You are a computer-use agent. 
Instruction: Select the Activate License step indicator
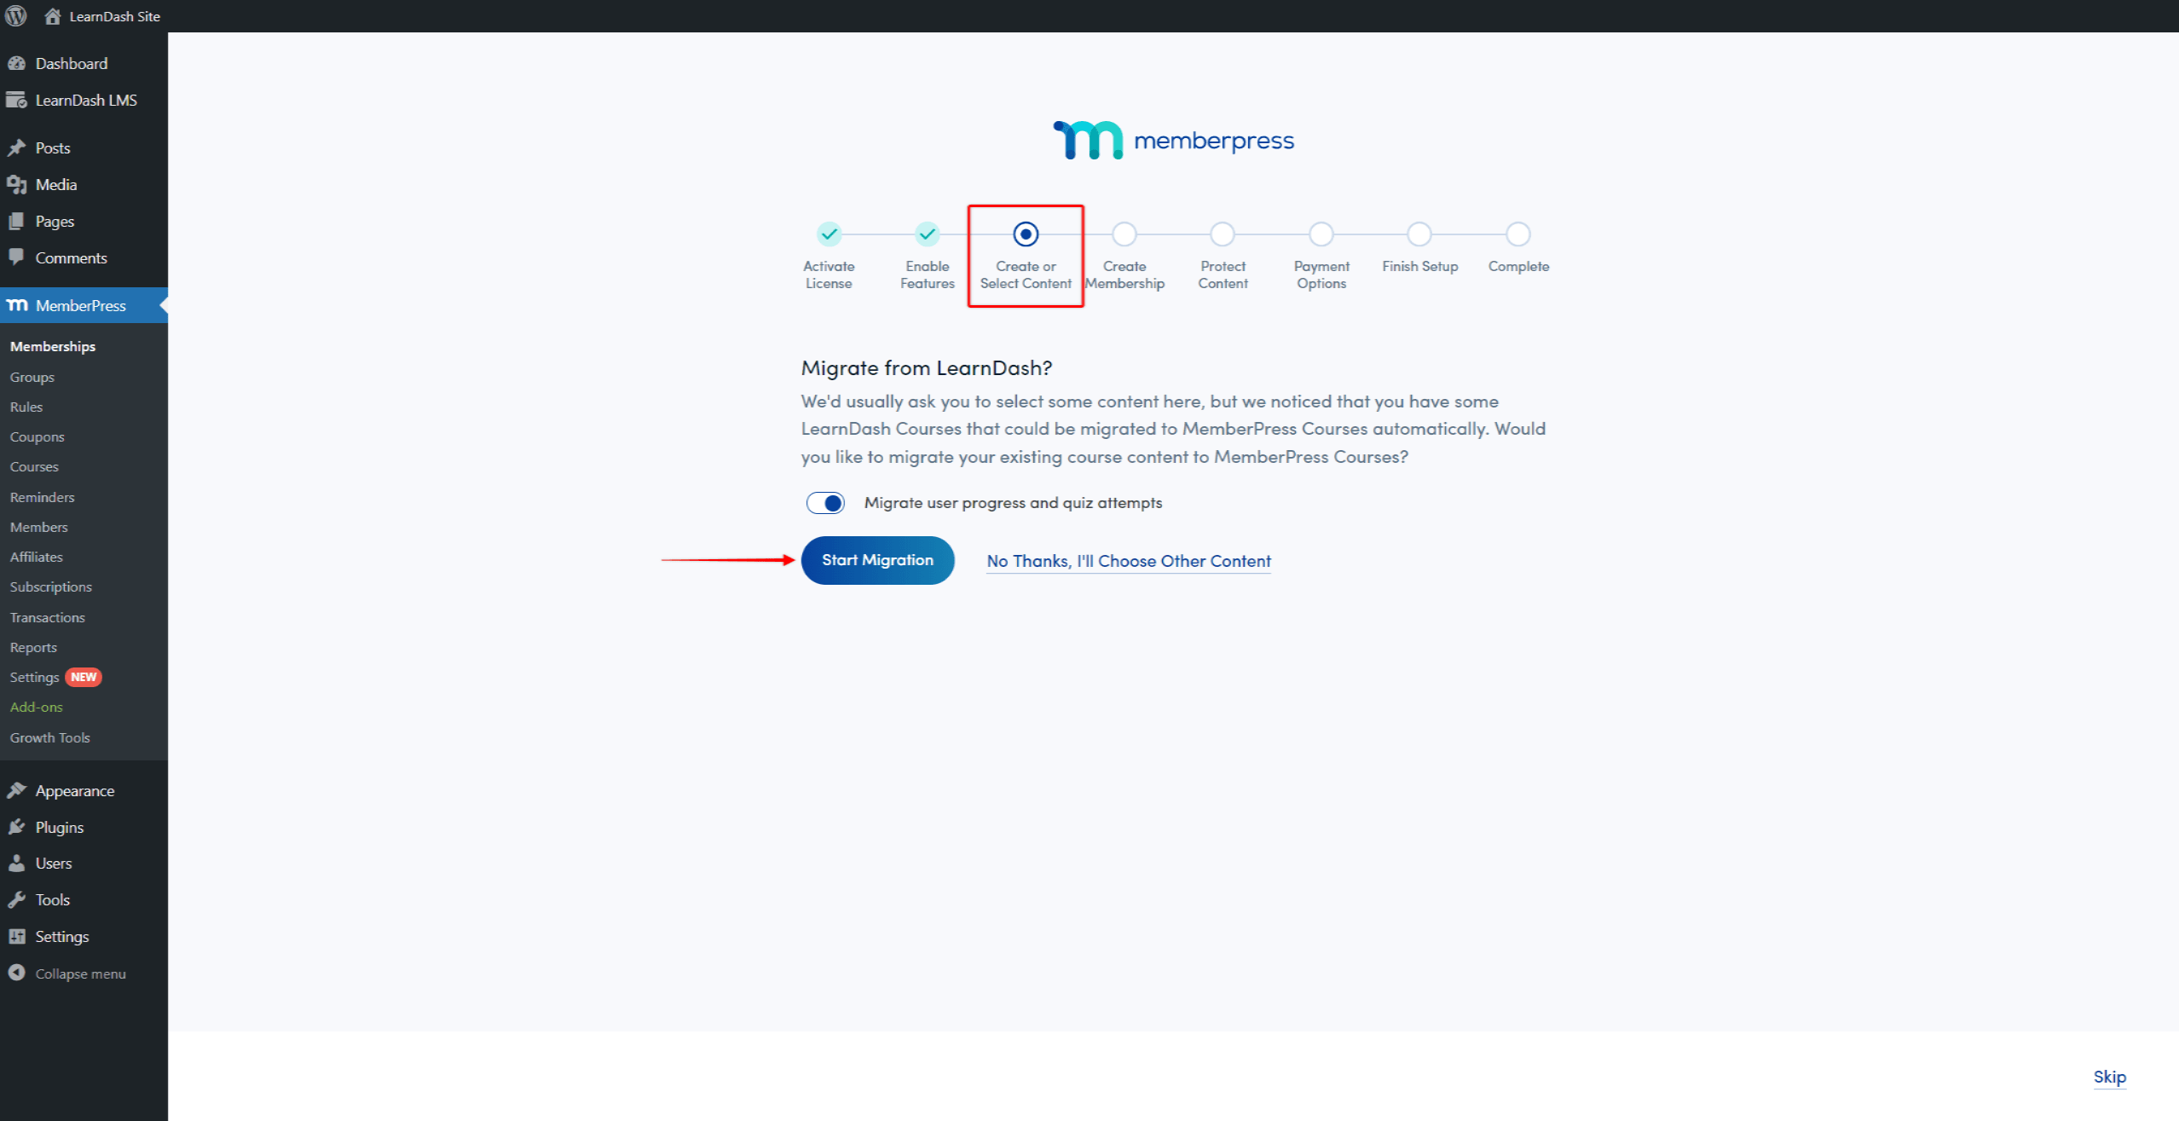tap(828, 234)
